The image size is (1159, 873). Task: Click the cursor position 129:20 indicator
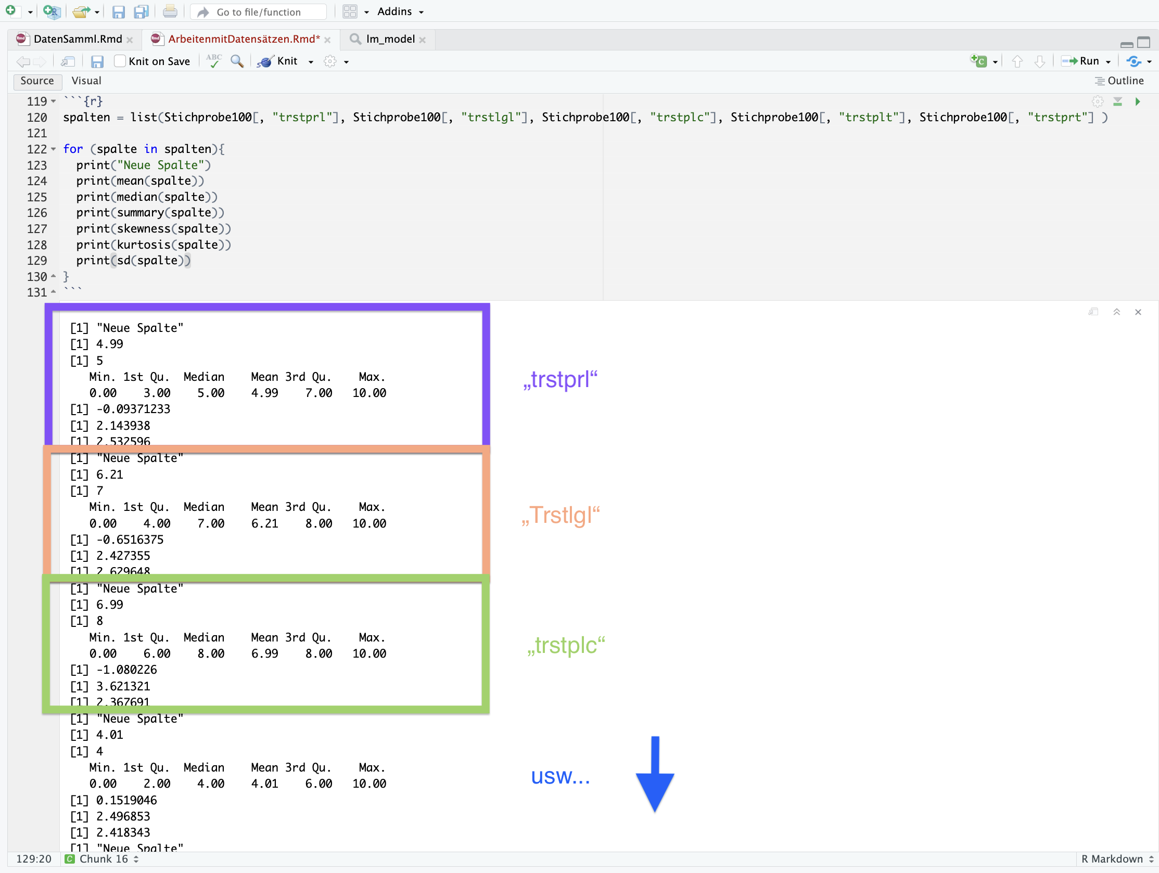click(33, 859)
